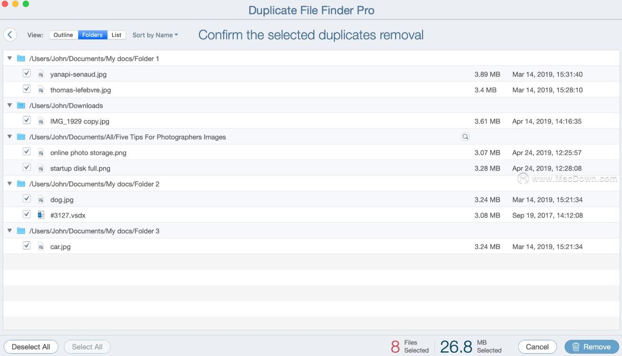Collapse the My docs/Folder 2 group

pyautogui.click(x=9, y=183)
